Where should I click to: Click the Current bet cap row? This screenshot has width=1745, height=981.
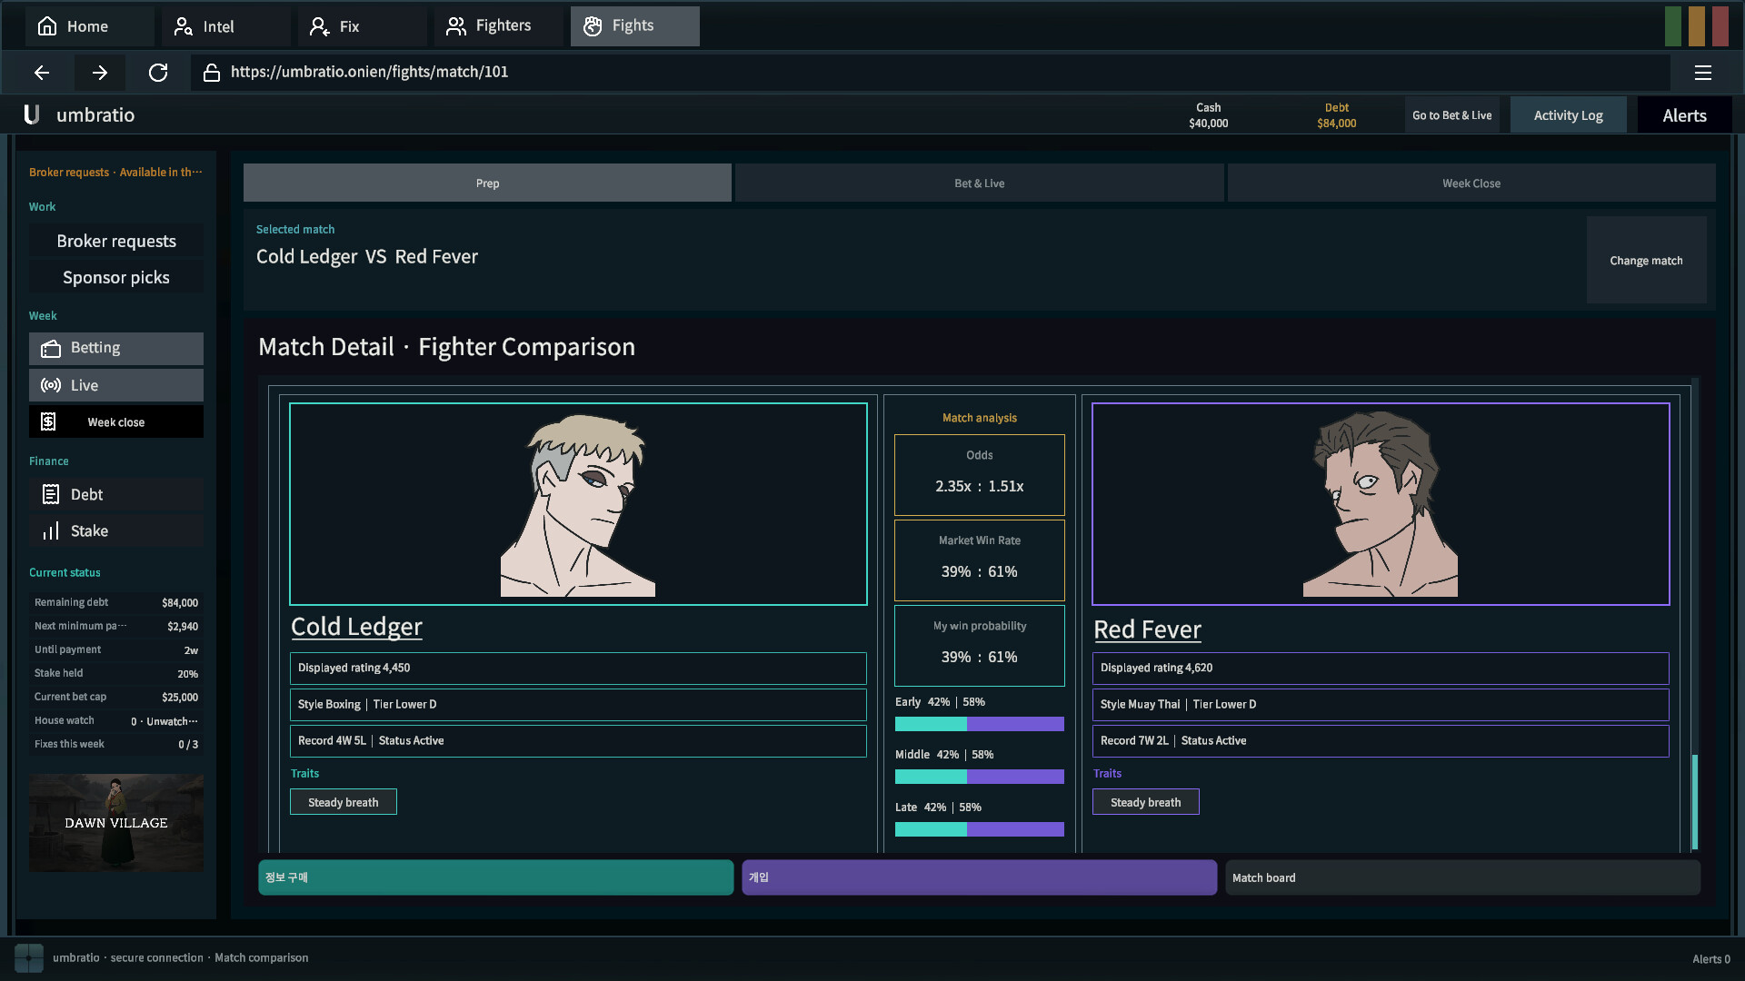pyautogui.click(x=116, y=697)
